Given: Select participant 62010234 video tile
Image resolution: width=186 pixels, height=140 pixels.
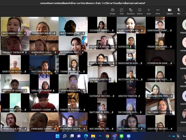Looking at the screenshot, I should pos(131,41).
